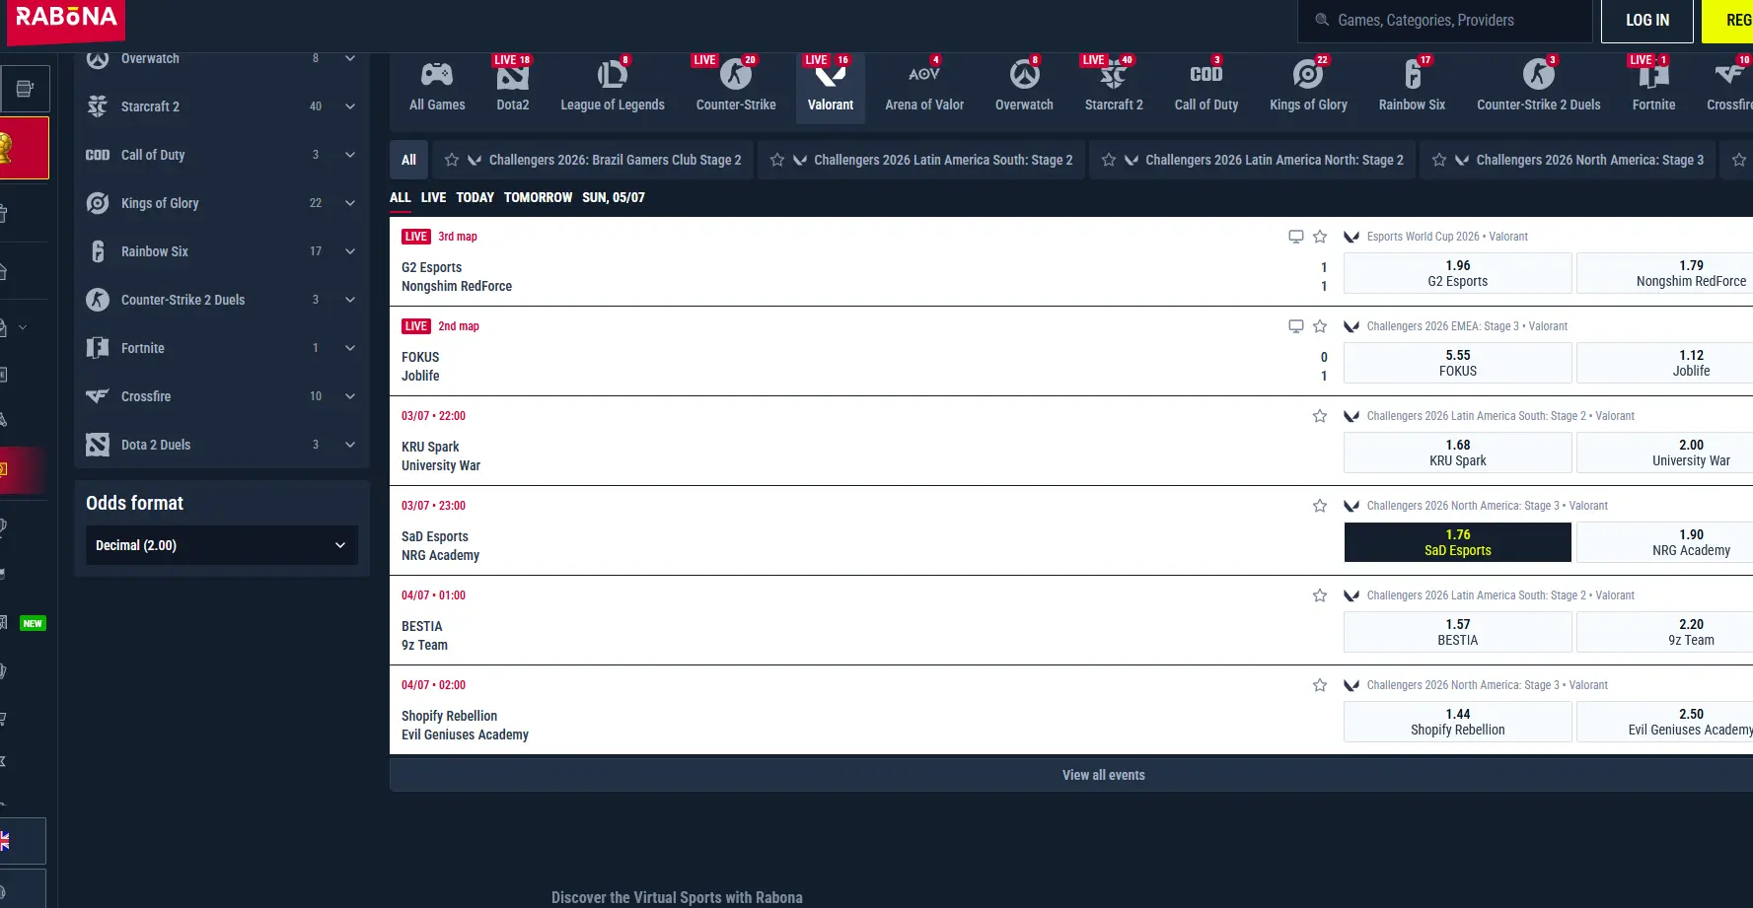The image size is (1753, 908).
Task: Deselect the SaD Esports 1.76 odds
Action: [1458, 542]
